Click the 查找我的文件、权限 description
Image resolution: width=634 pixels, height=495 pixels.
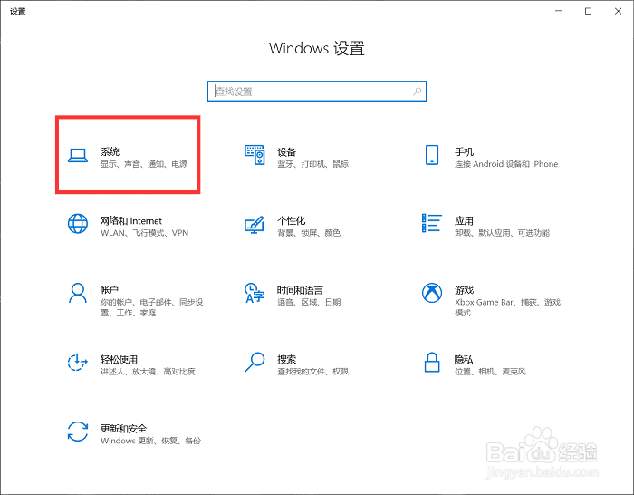(x=313, y=372)
